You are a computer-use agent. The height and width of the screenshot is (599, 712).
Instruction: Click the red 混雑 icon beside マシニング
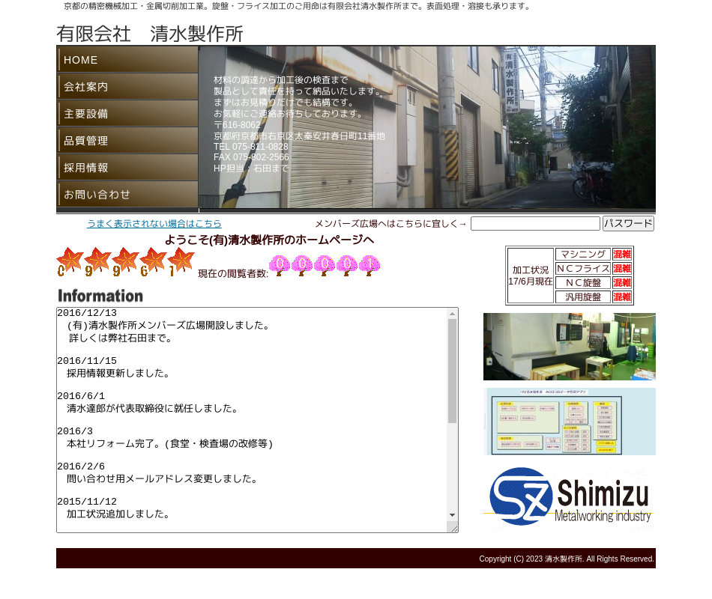pos(622,255)
